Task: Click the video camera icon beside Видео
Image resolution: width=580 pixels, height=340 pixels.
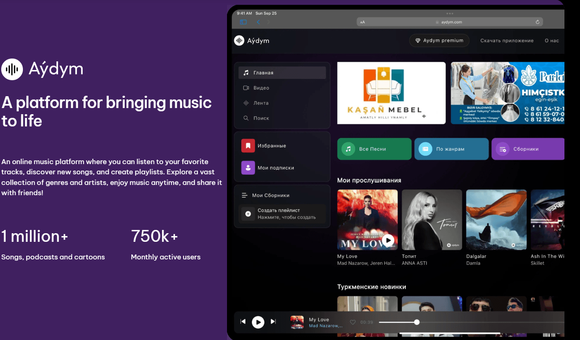Action: click(246, 88)
